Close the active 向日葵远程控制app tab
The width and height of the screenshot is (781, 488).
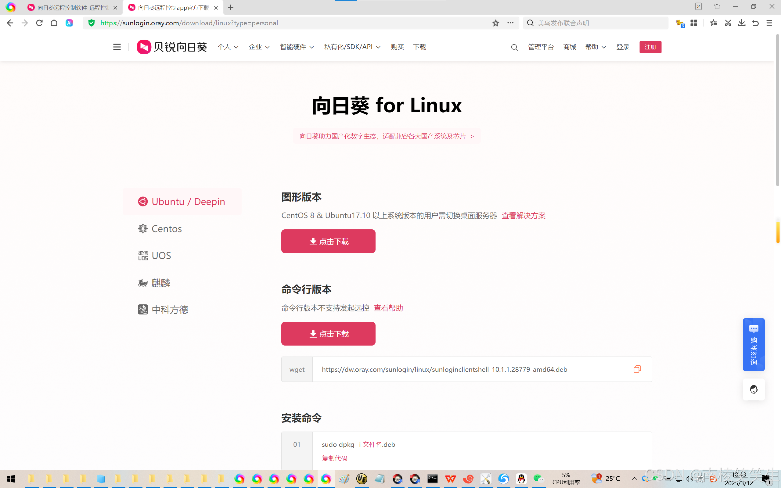tap(216, 7)
